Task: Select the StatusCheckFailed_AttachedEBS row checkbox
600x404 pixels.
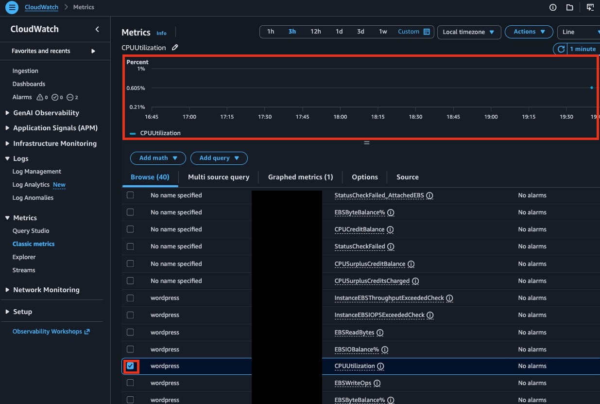Action: [x=130, y=195]
